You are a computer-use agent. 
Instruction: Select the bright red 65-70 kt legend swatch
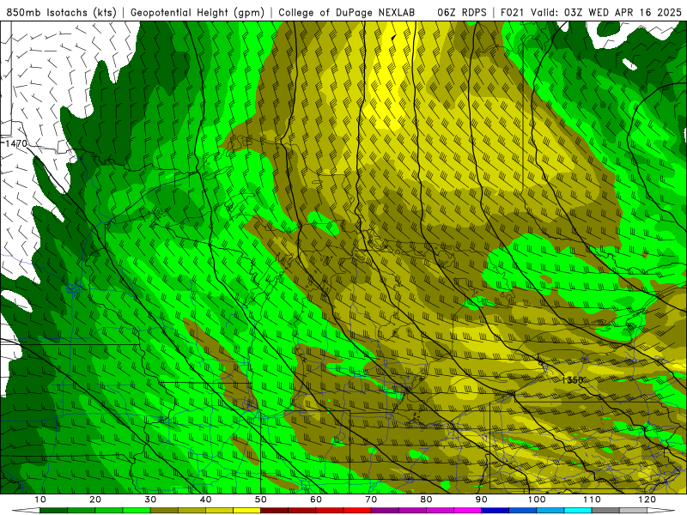[357, 511]
